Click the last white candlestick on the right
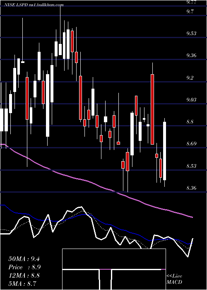The height and width of the screenshot is (290, 207). click(x=164, y=151)
